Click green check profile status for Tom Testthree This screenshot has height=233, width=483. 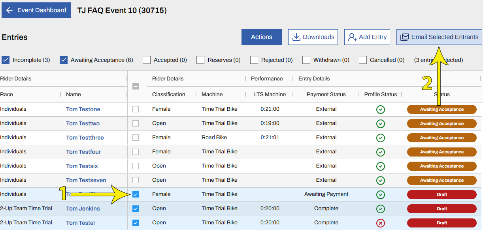coord(380,138)
